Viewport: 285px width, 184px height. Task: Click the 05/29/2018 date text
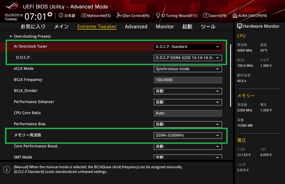[14, 15]
